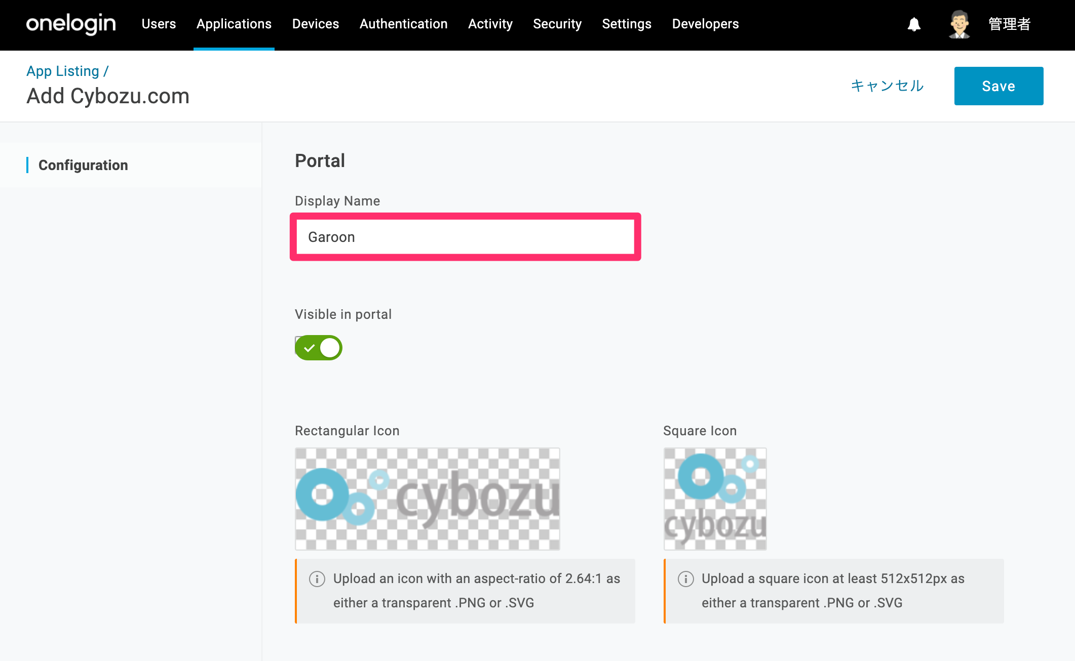Open the 管理者 account menu

tap(1010, 24)
